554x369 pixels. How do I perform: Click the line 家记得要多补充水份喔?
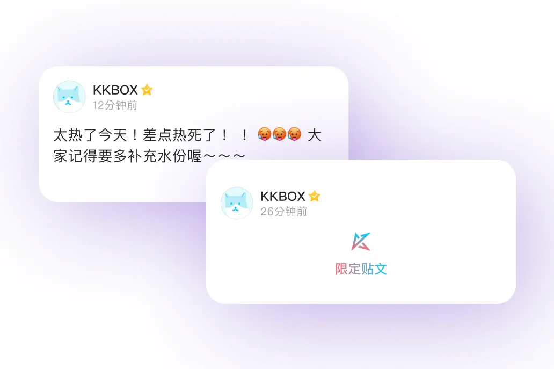tap(128, 156)
